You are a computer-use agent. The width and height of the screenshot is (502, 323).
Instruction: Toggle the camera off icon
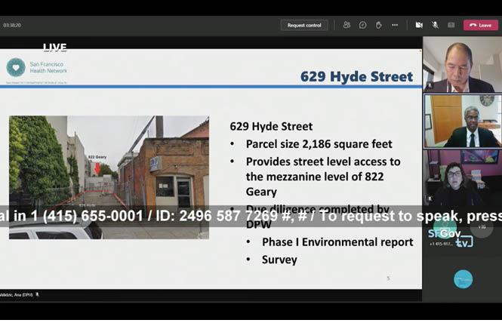tap(419, 25)
